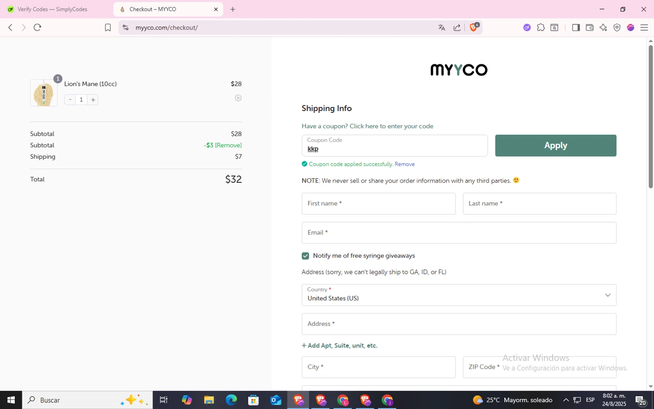Open the browser hamburger menu
Image resolution: width=654 pixels, height=409 pixels.
(x=644, y=27)
